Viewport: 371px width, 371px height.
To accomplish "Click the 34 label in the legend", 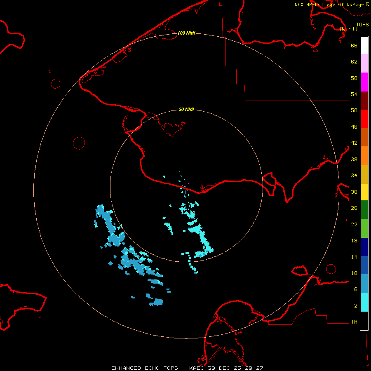I will pyautogui.click(x=354, y=176).
